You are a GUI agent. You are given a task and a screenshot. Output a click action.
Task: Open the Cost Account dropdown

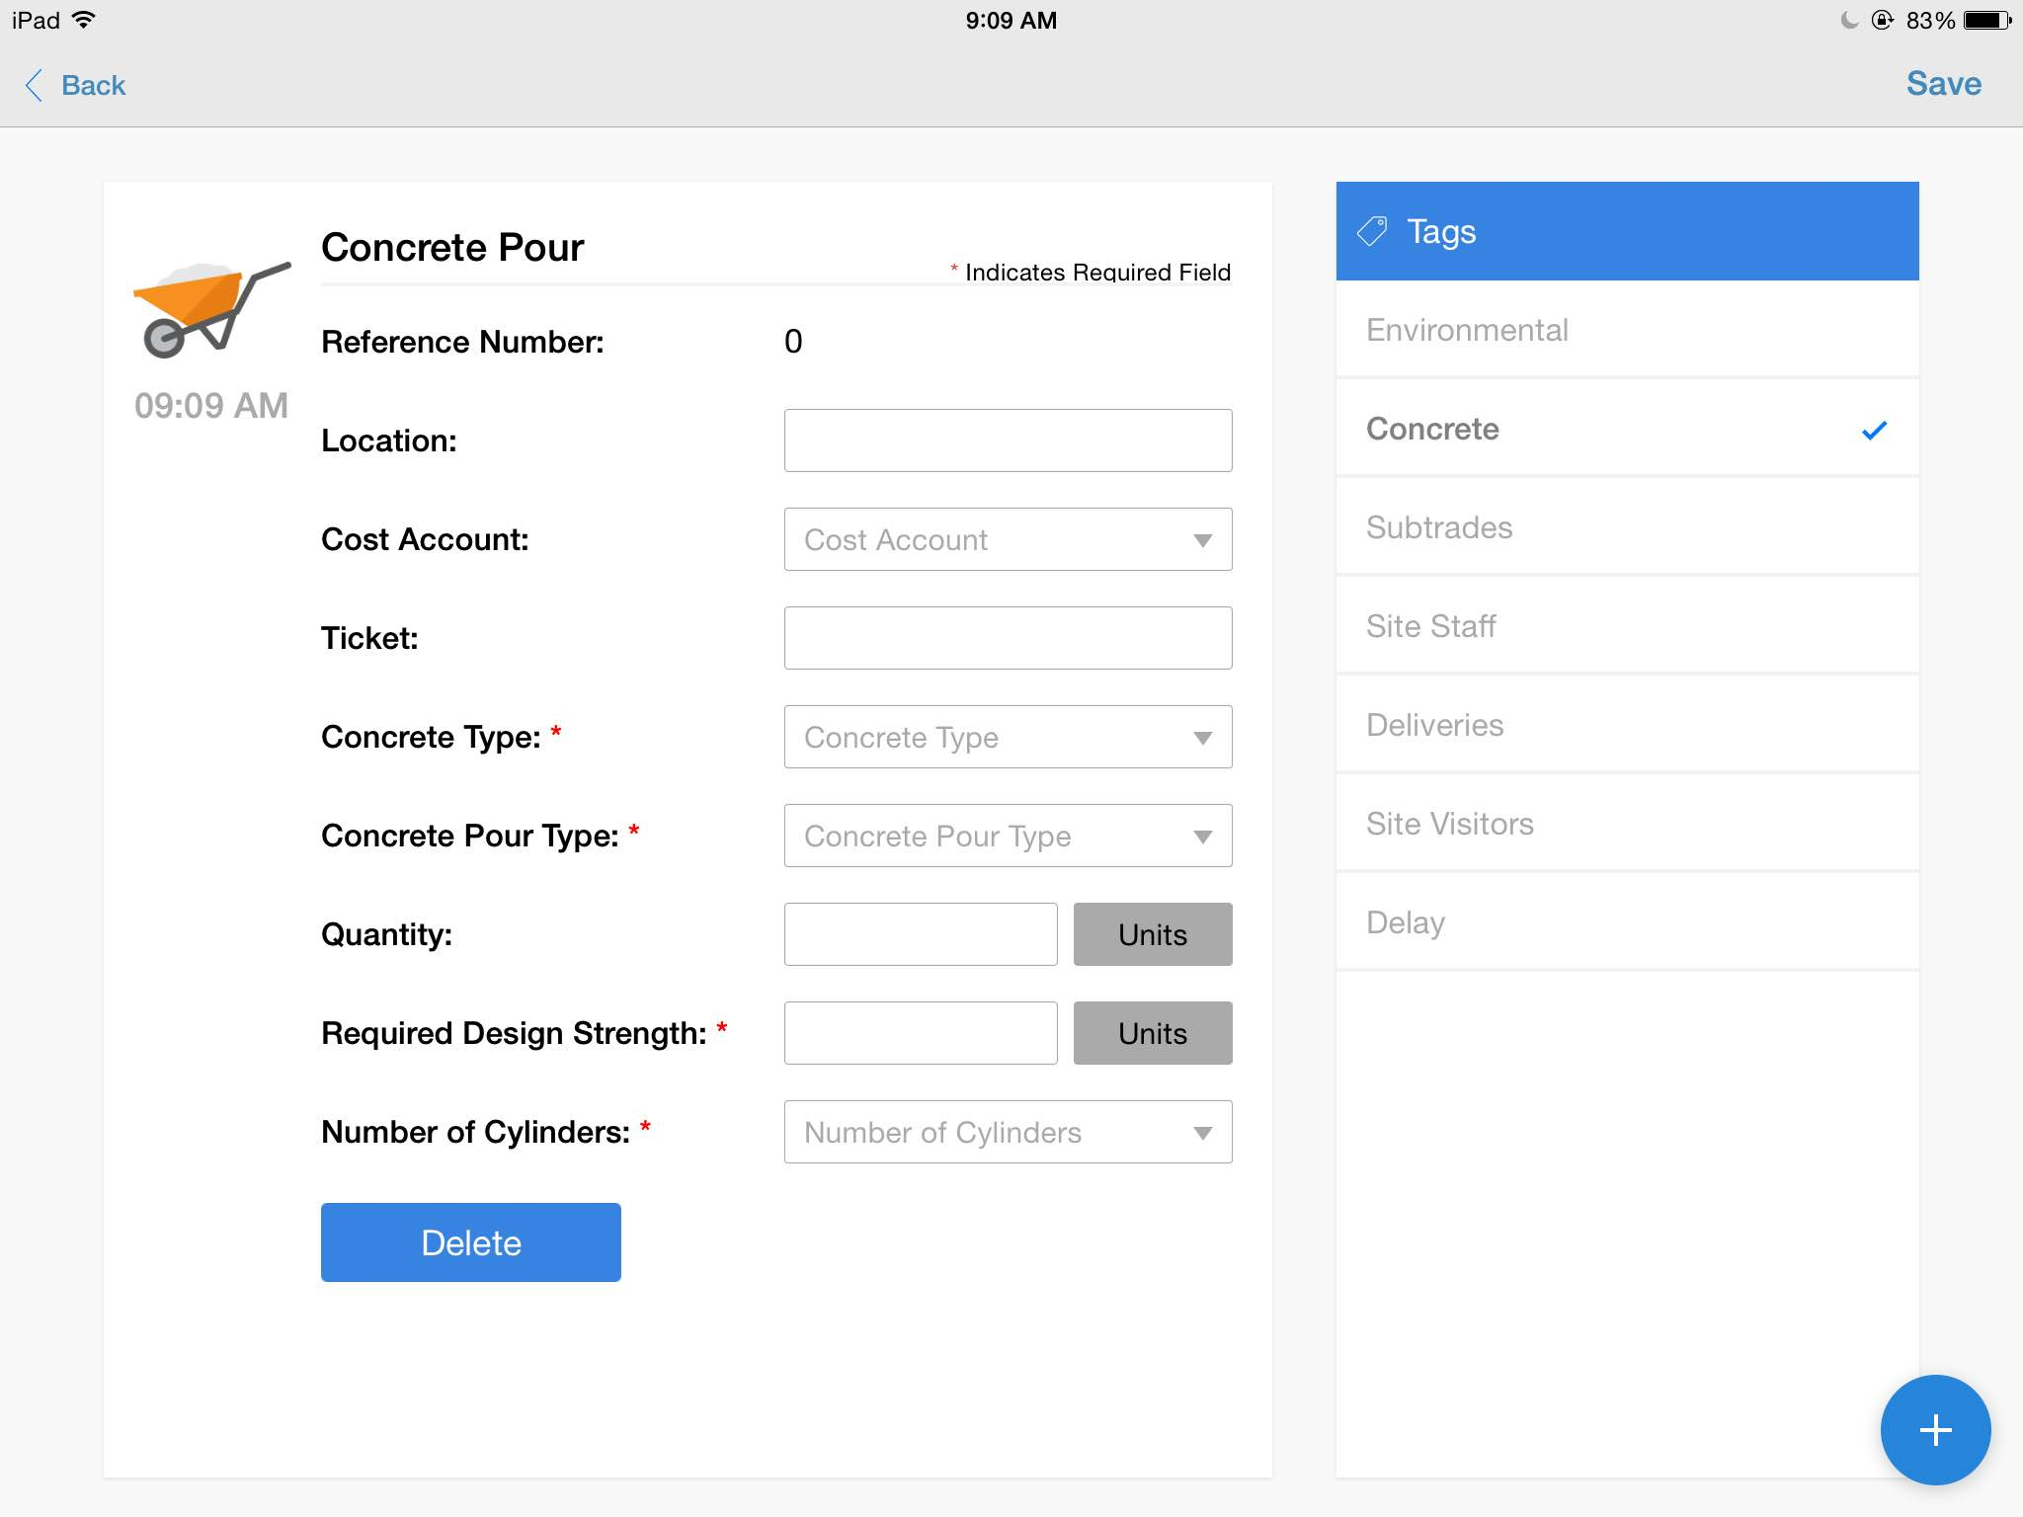[x=1008, y=539]
